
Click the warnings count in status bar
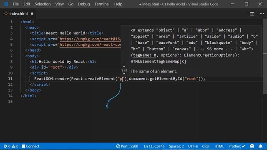pyautogui.click(x=15, y=146)
